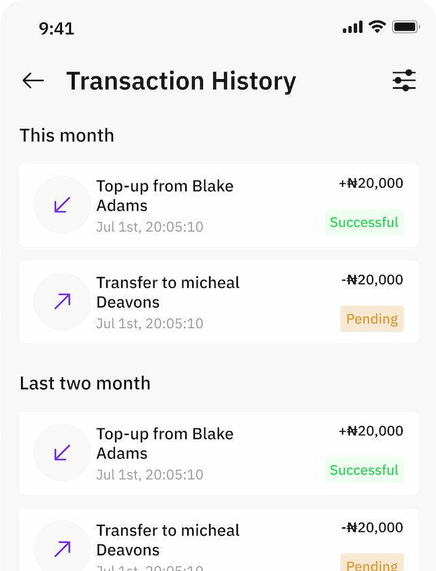
Task: Tap the battery status icon
Action: (x=406, y=27)
